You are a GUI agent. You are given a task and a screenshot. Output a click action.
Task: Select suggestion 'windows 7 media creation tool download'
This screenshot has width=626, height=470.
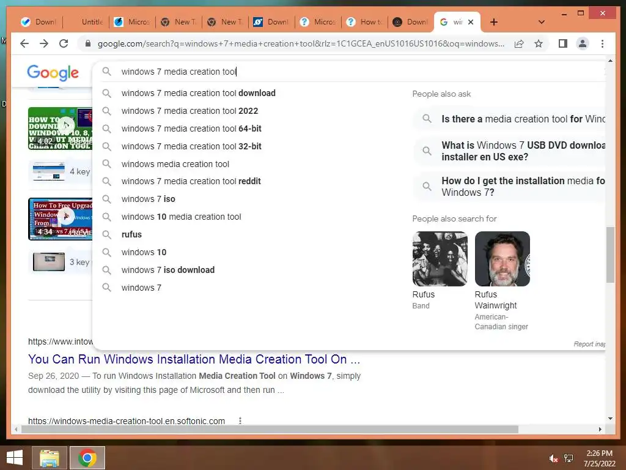point(199,93)
